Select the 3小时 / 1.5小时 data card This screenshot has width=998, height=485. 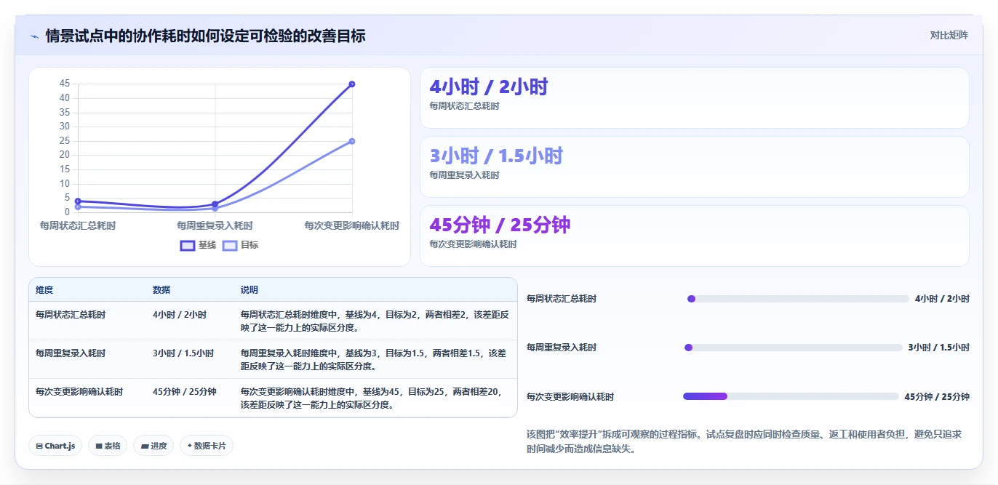[695, 167]
